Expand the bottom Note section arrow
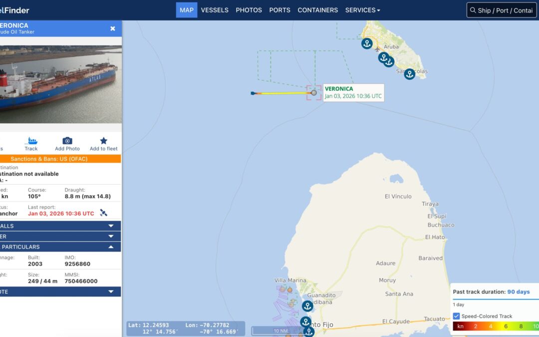Viewport: 539px width, 337px height. [111, 292]
